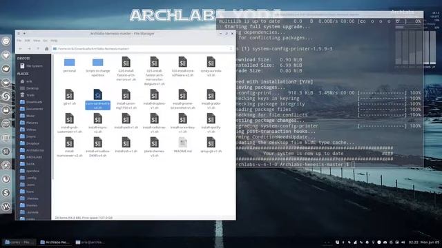Click the Back arrow in File Manager

[20, 49]
